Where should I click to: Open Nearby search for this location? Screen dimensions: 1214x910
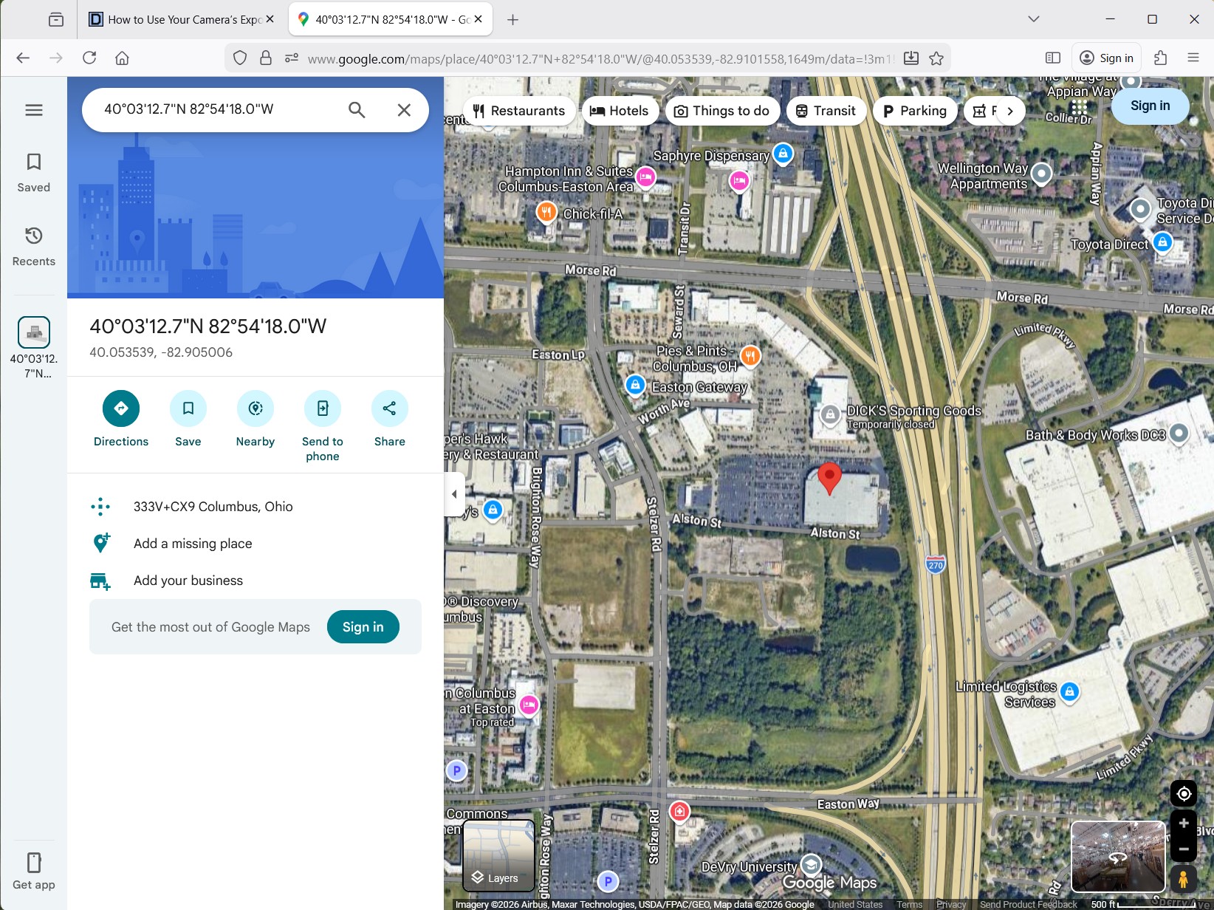tap(256, 408)
